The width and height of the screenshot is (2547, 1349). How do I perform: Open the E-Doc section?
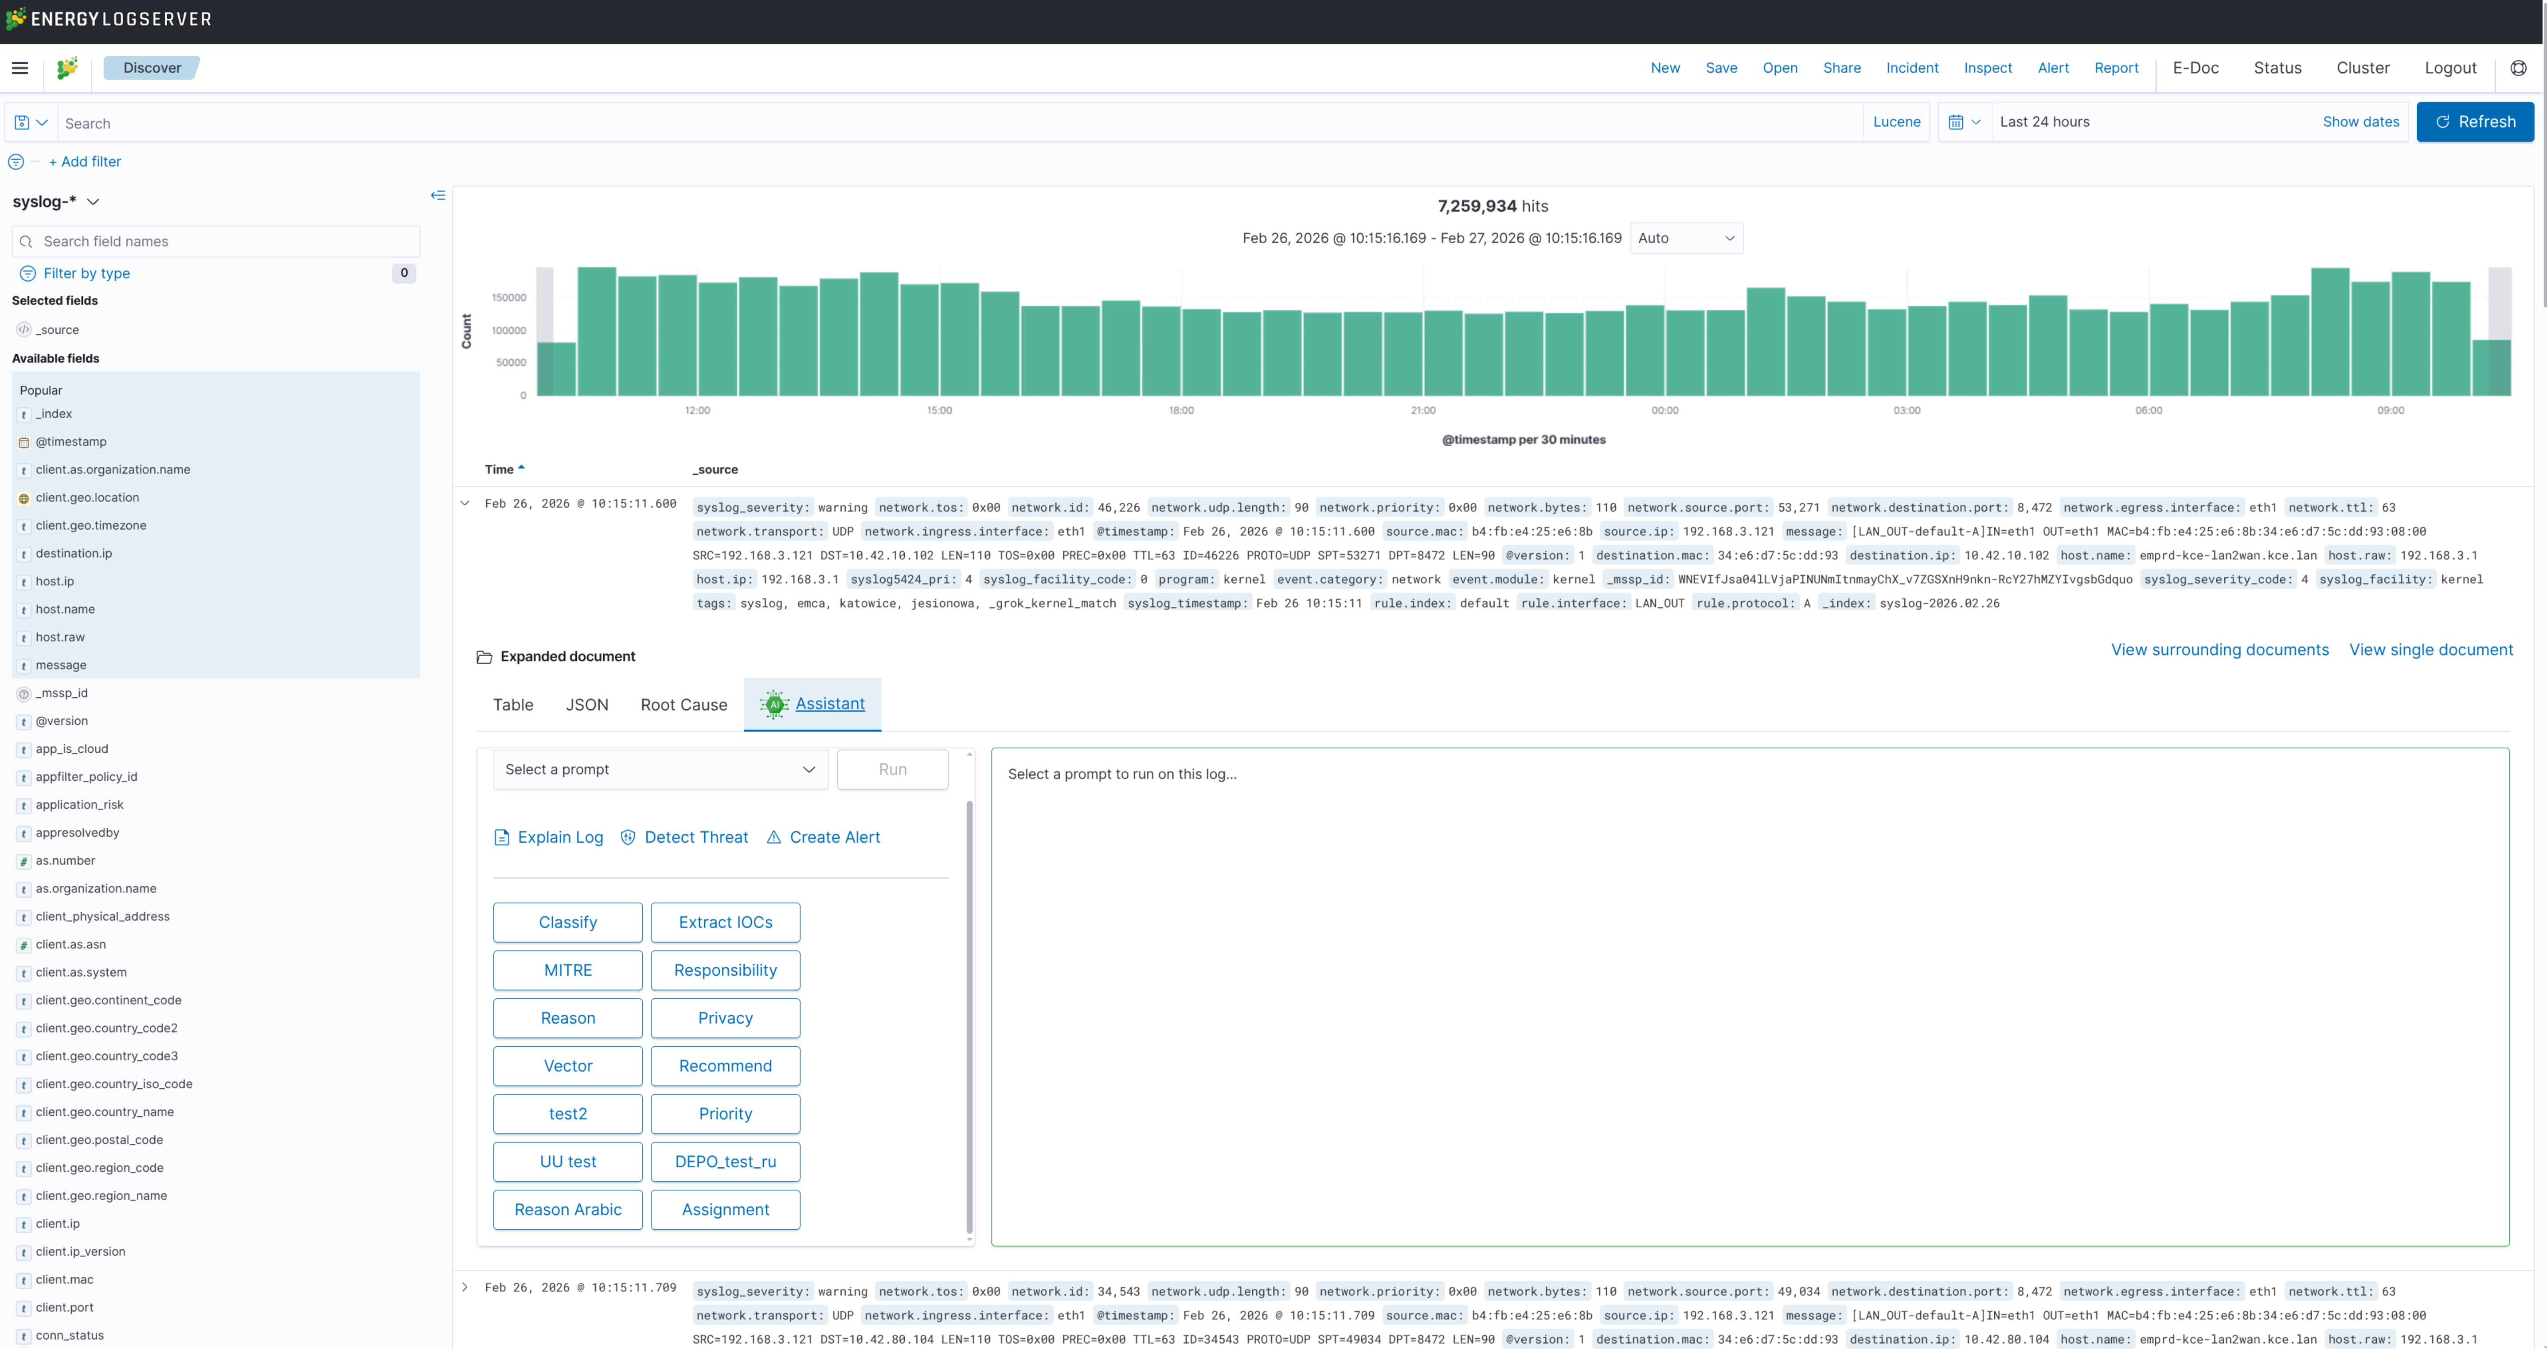[2196, 68]
